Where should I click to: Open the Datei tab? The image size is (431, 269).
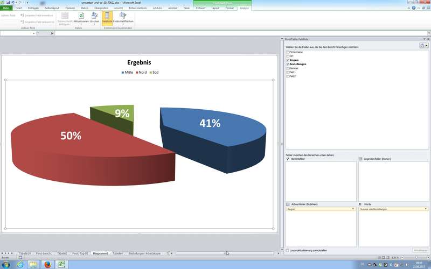coord(6,8)
